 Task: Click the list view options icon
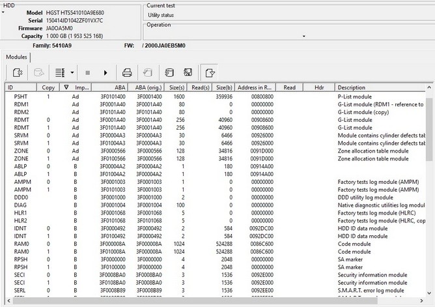coord(60,72)
